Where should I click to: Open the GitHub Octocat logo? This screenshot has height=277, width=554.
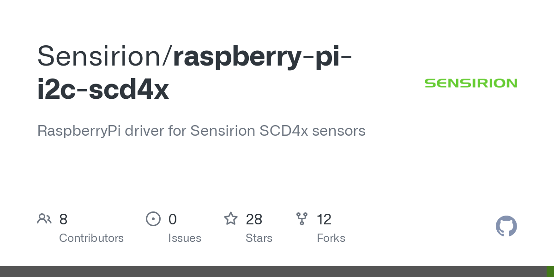pyautogui.click(x=506, y=226)
